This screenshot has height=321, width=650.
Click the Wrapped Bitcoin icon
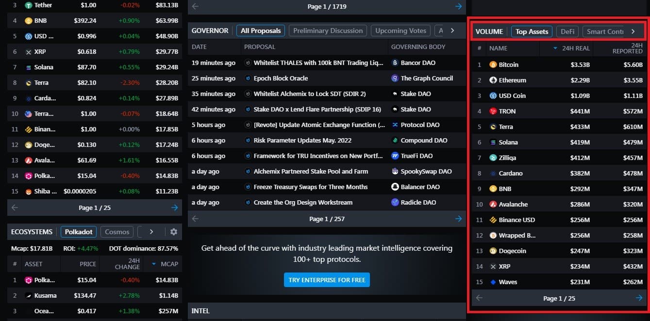tap(493, 235)
